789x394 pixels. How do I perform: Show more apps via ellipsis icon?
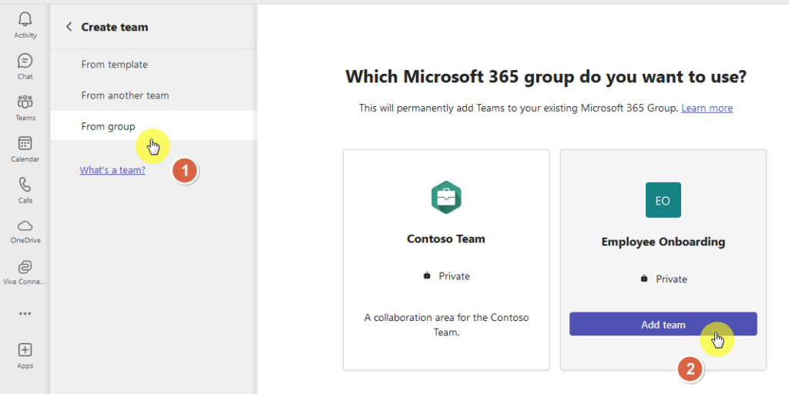pyautogui.click(x=25, y=314)
